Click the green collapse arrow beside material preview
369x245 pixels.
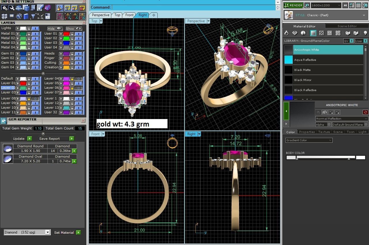point(286,111)
